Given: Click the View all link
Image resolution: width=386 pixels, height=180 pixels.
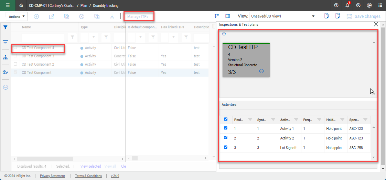Looking at the screenshot, I should coord(110,166).
